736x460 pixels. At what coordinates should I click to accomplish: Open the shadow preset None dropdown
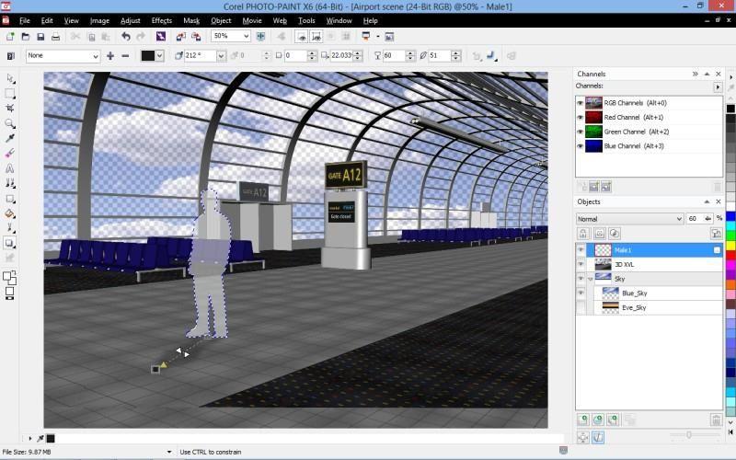(x=96, y=56)
